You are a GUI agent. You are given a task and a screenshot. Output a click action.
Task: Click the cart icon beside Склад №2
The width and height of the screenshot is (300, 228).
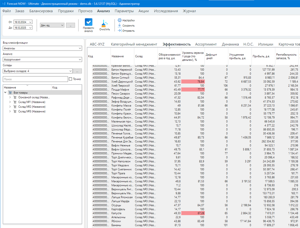[x=15, y=107]
